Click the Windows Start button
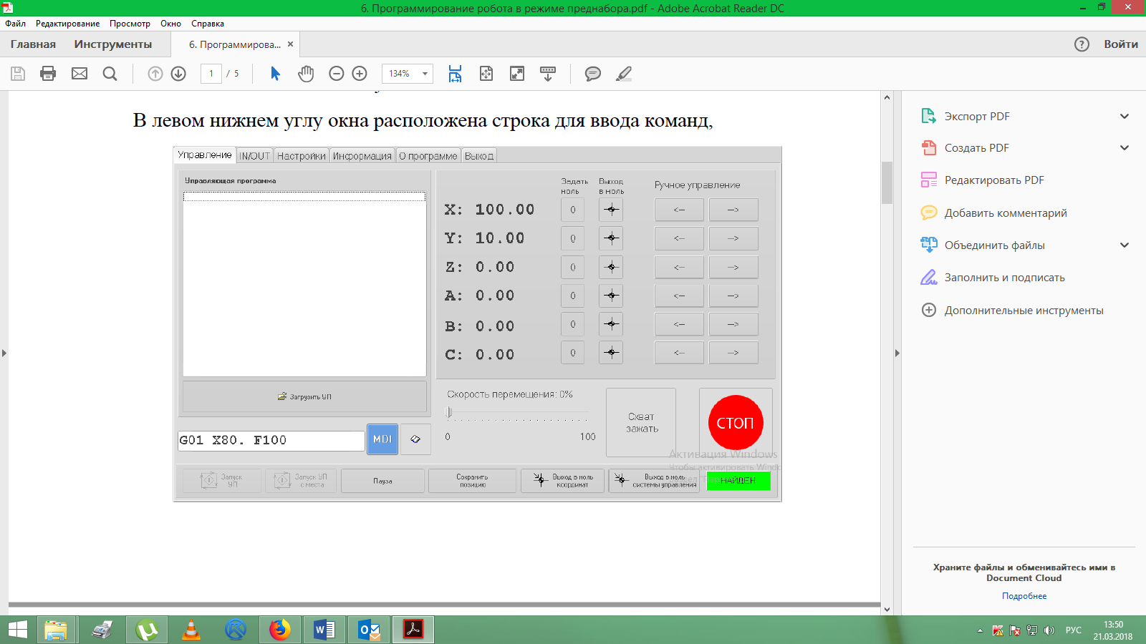Image resolution: width=1146 pixels, height=644 pixels. pyautogui.click(x=17, y=630)
